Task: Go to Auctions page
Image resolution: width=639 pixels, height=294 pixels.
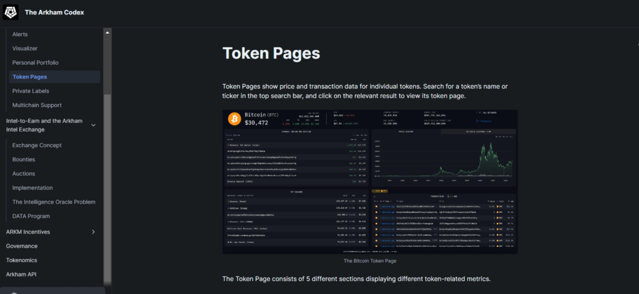Action: [x=24, y=174]
